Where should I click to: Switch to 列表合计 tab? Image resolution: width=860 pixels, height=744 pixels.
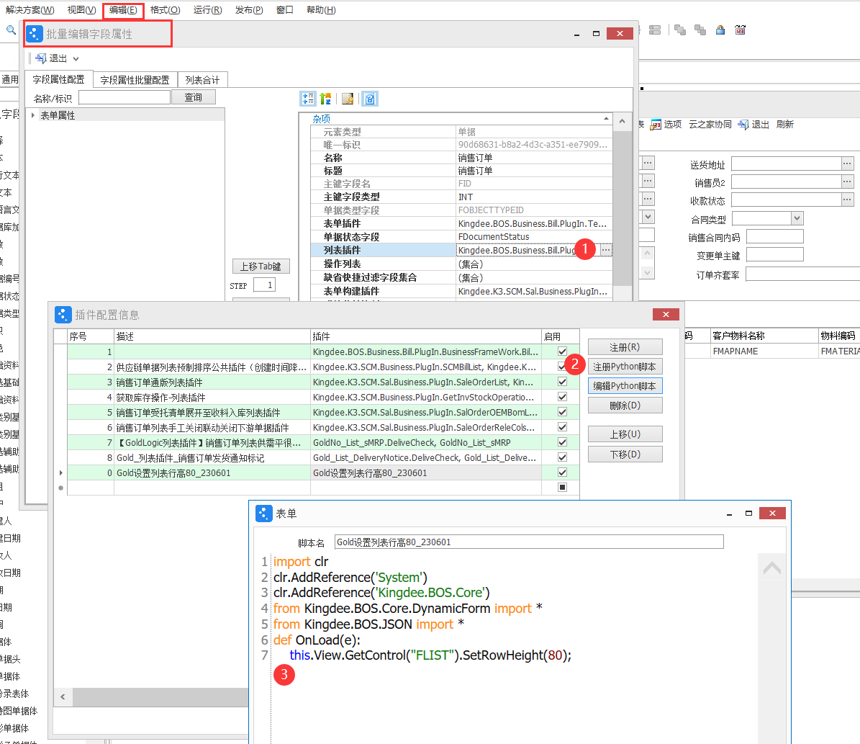tap(202, 80)
